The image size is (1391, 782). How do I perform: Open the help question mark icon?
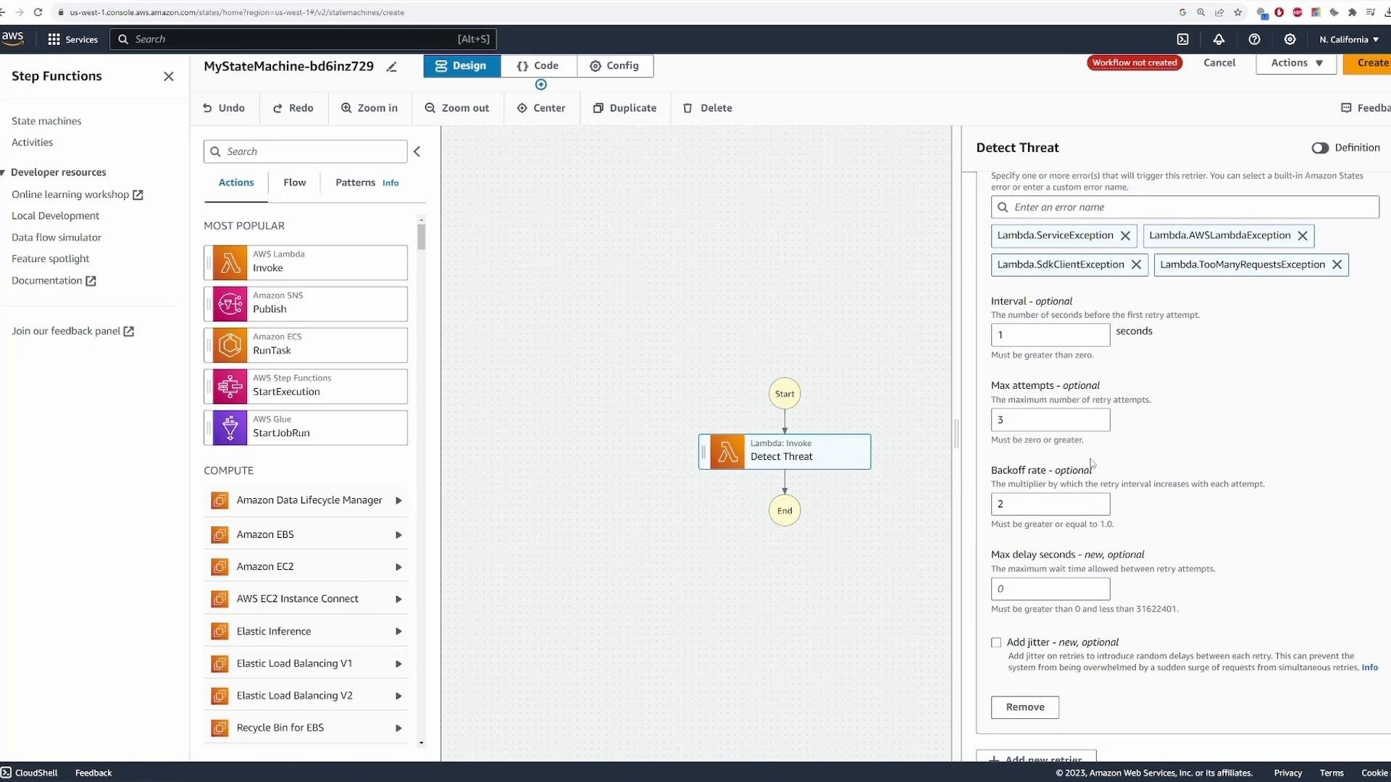1254,39
